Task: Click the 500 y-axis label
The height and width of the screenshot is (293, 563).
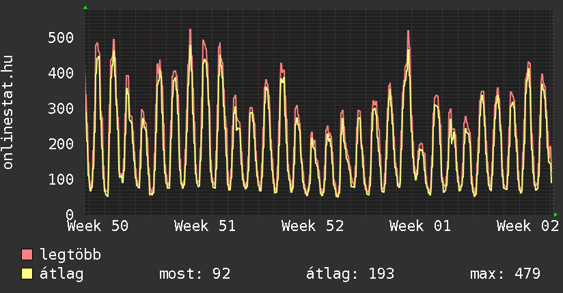Action: (61, 37)
